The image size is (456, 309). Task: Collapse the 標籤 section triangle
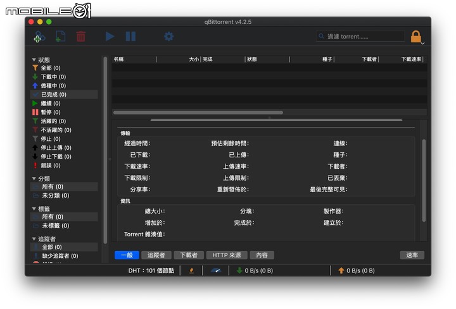click(34, 209)
